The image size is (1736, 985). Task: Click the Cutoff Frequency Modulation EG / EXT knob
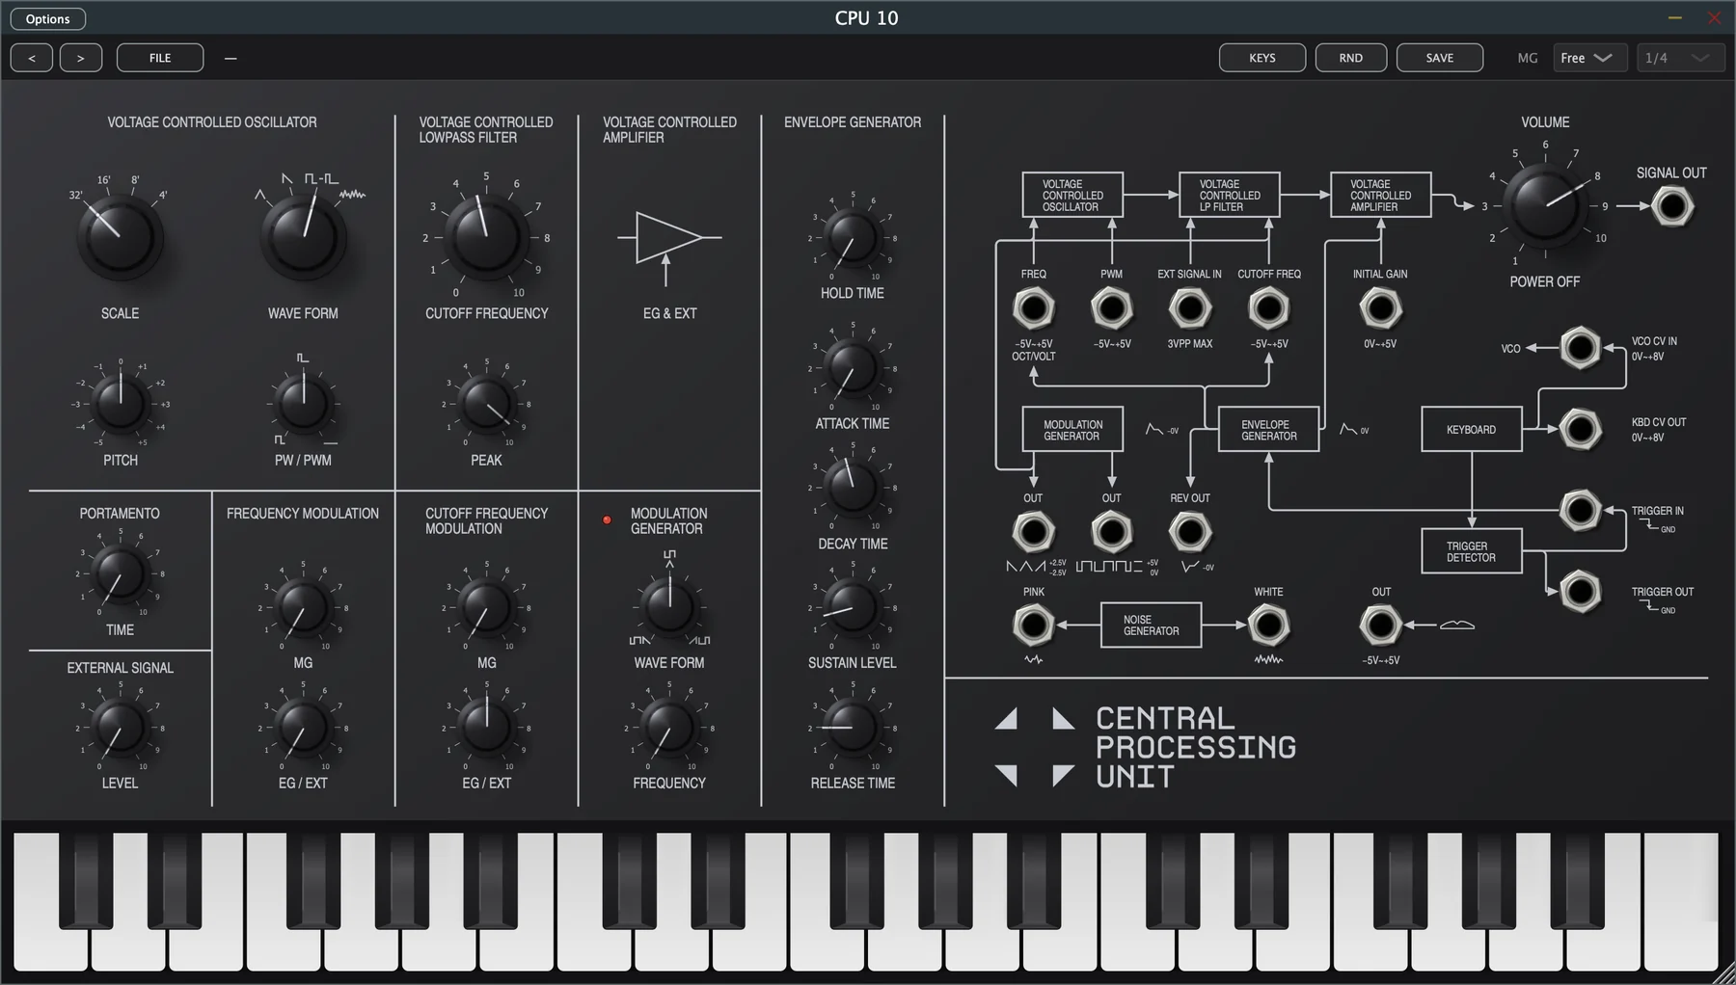pyautogui.click(x=486, y=728)
